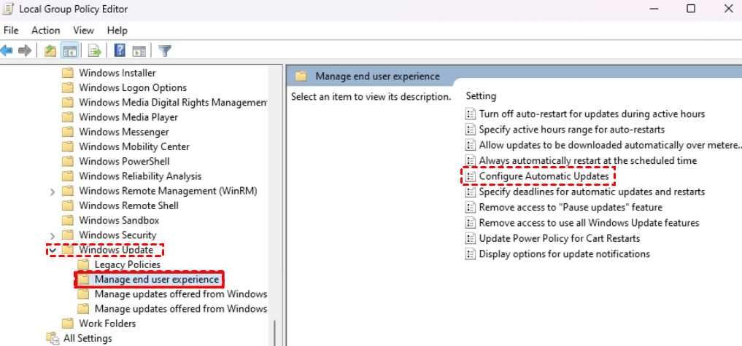
Task: Click the Filter funnel icon
Action: (165, 50)
